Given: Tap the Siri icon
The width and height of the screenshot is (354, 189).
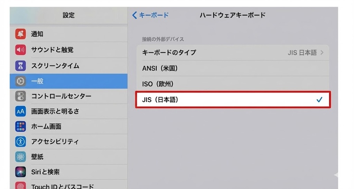Looking at the screenshot, I should tap(20, 172).
